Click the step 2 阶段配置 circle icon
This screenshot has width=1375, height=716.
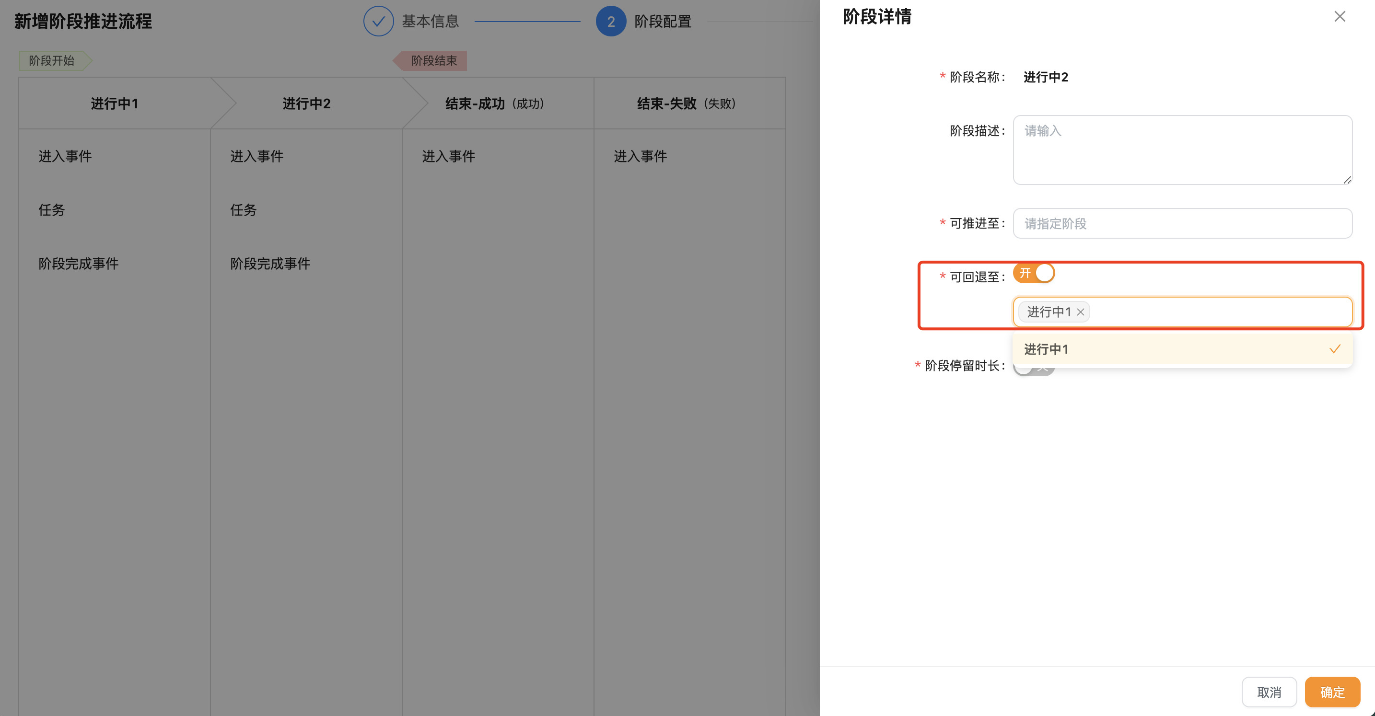tap(611, 22)
